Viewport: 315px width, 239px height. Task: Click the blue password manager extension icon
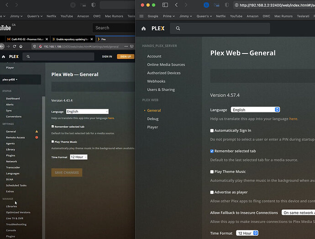pyautogui.click(x=206, y=5)
